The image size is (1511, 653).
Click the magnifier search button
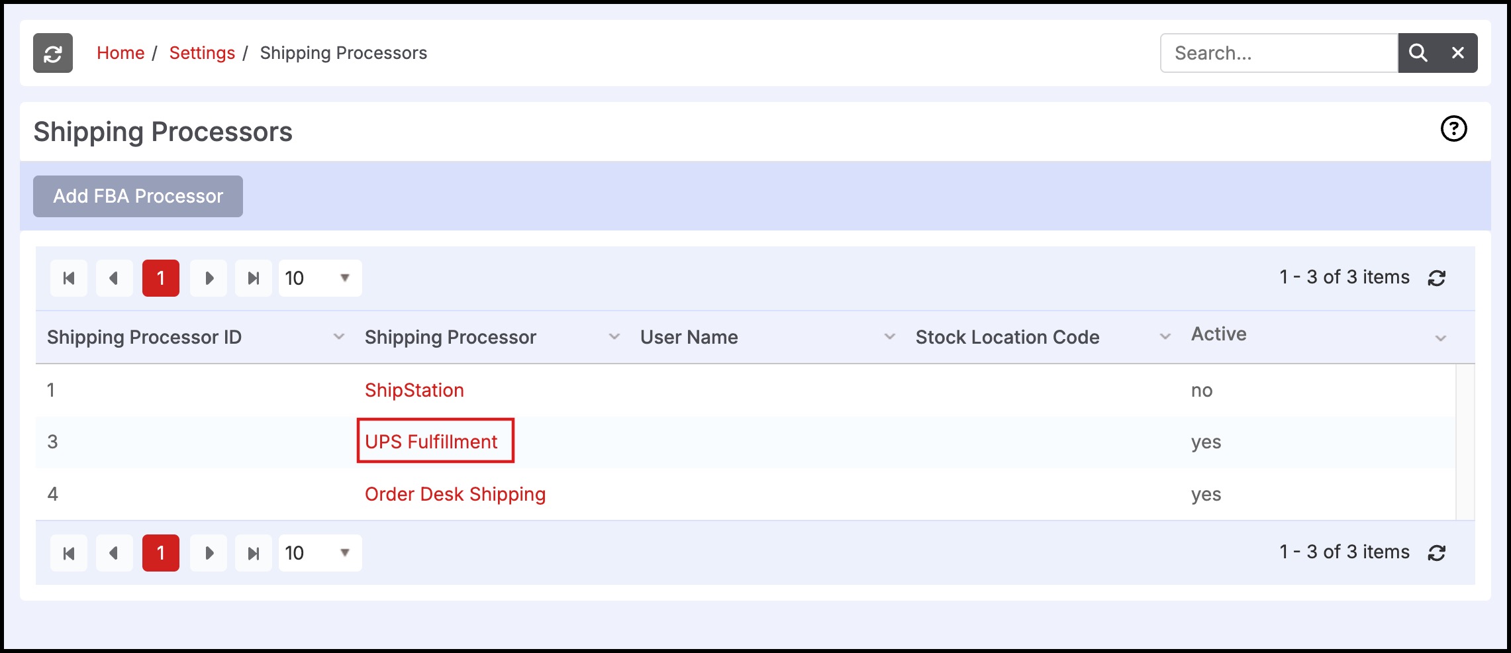coord(1418,53)
